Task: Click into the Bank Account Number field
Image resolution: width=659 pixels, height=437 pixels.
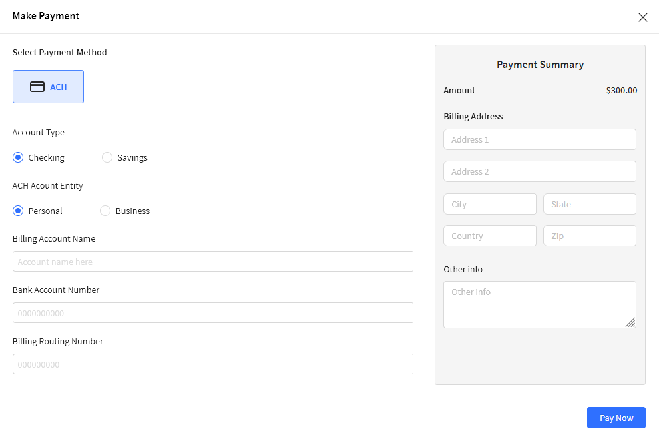Action: [213, 313]
